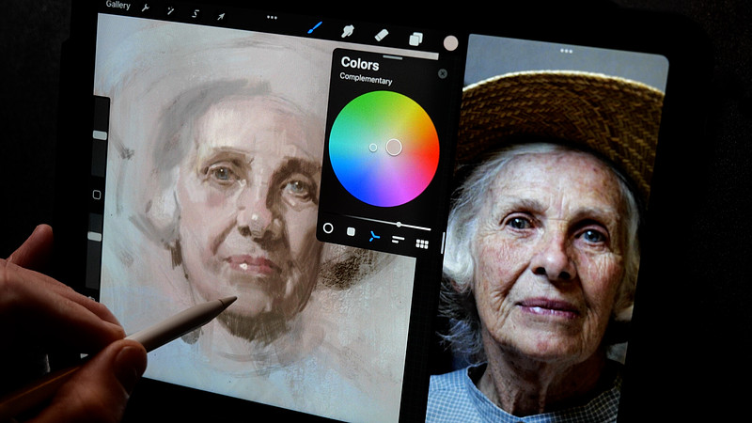Tap the square modify button on sidebar

tap(96, 195)
